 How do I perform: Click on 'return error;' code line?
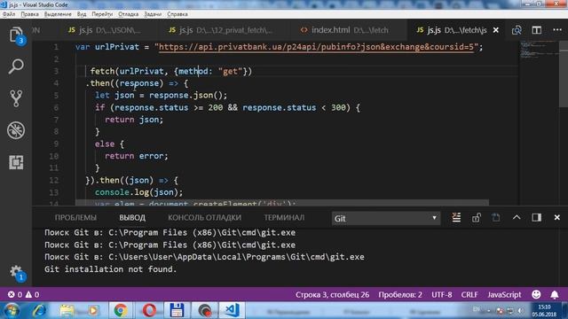(137, 156)
